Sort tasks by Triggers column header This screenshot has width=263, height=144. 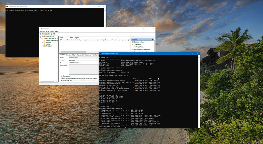click(77, 38)
